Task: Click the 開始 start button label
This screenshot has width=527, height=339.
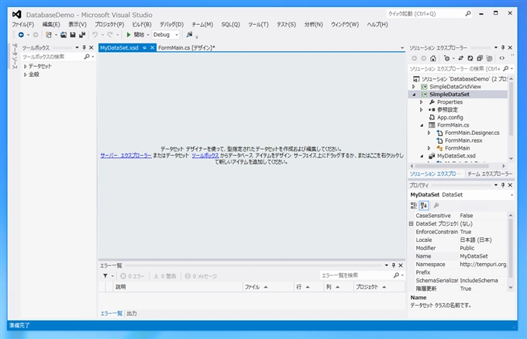Action: click(139, 35)
